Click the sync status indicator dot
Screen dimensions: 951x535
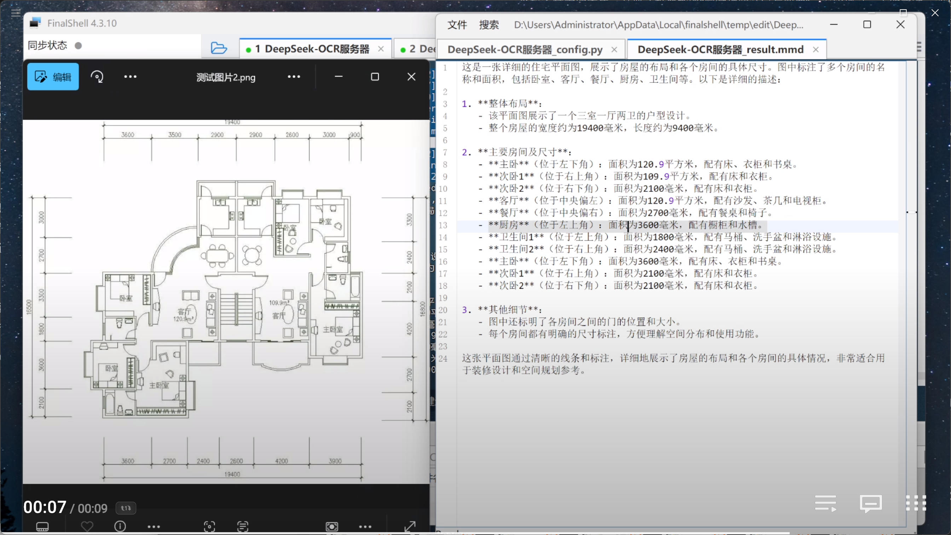point(78,46)
